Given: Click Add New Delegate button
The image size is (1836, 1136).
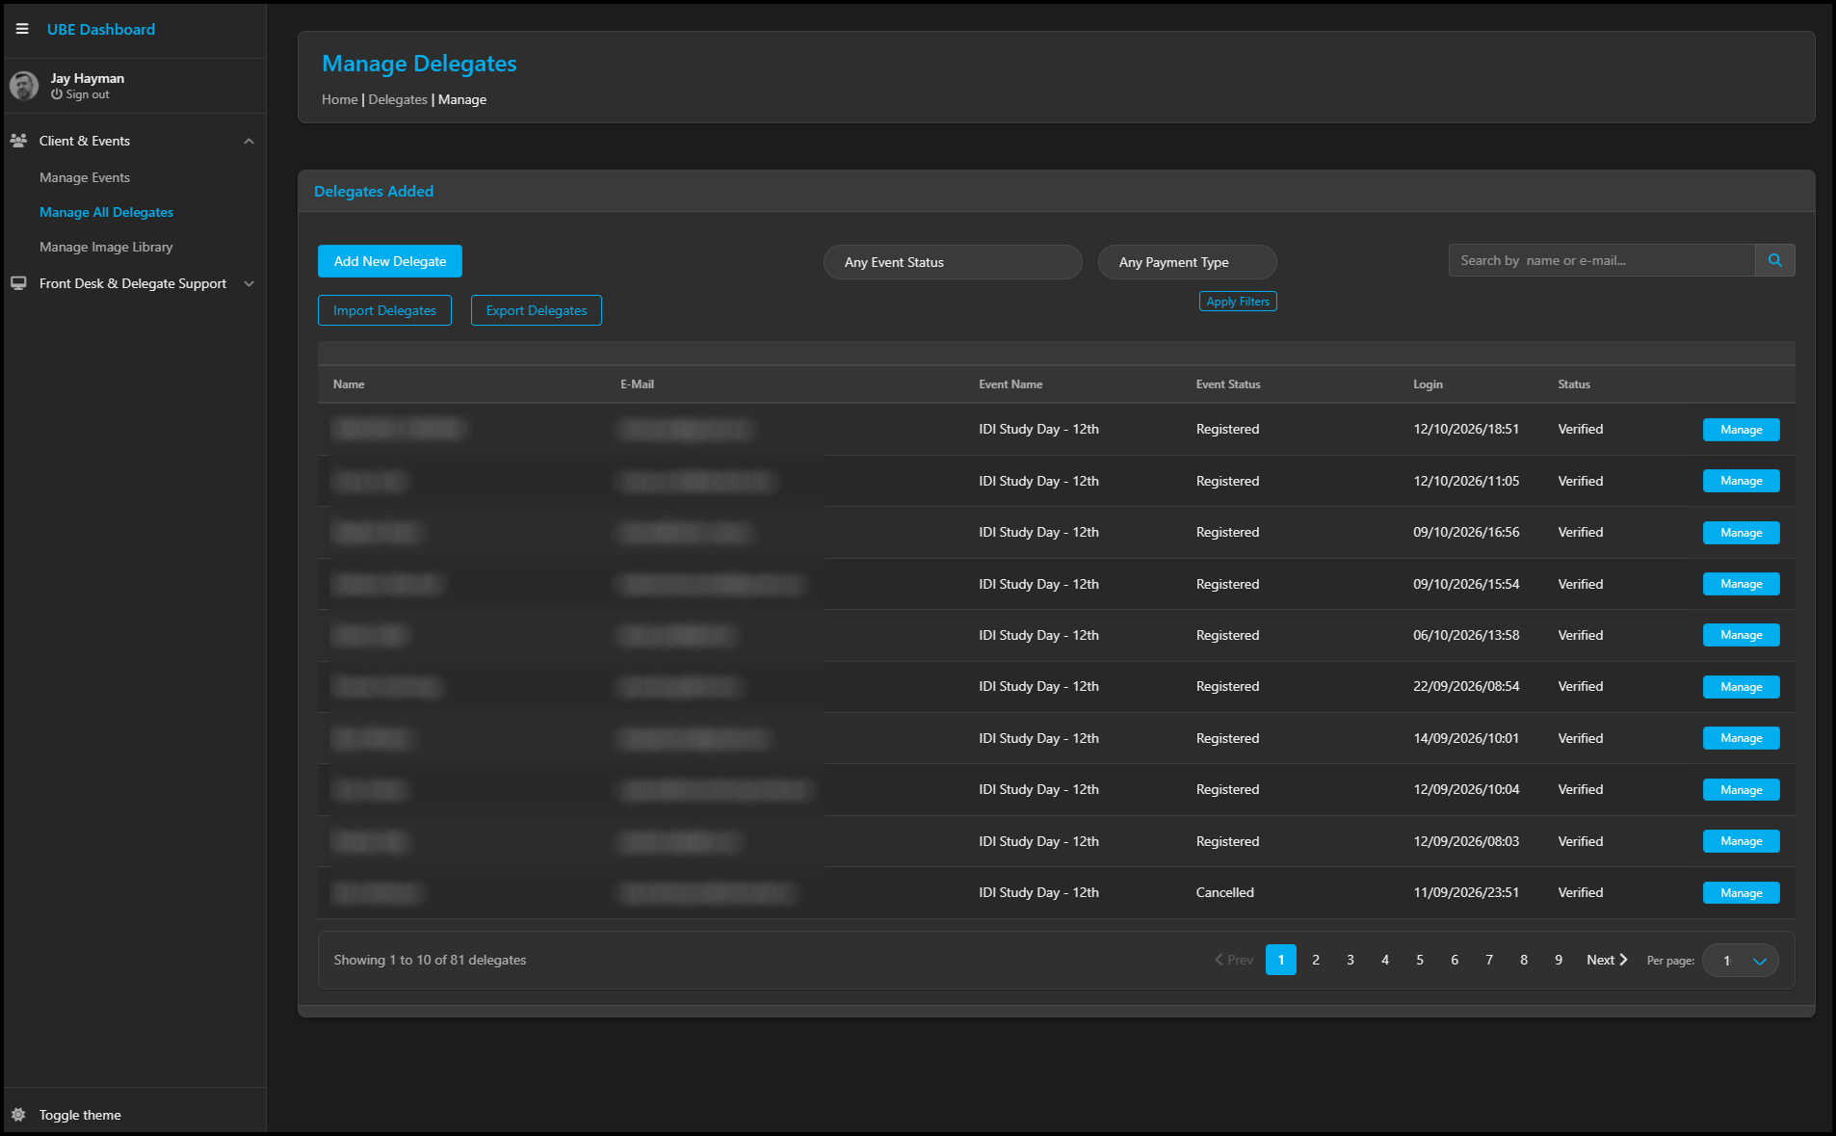Looking at the screenshot, I should coord(390,261).
